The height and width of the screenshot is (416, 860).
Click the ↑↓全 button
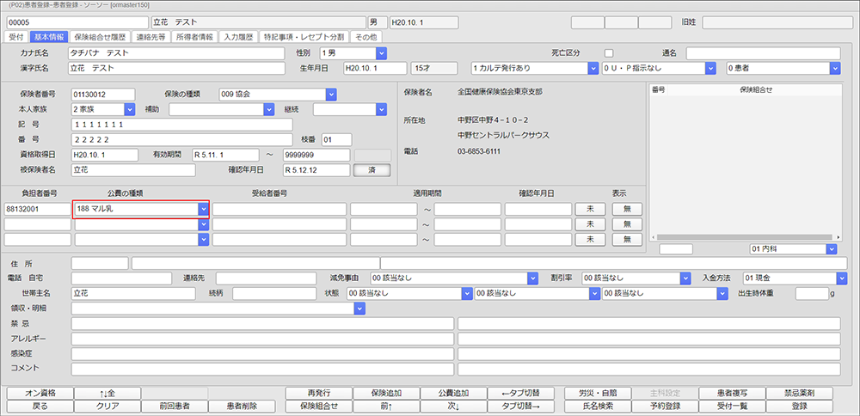pyautogui.click(x=107, y=393)
